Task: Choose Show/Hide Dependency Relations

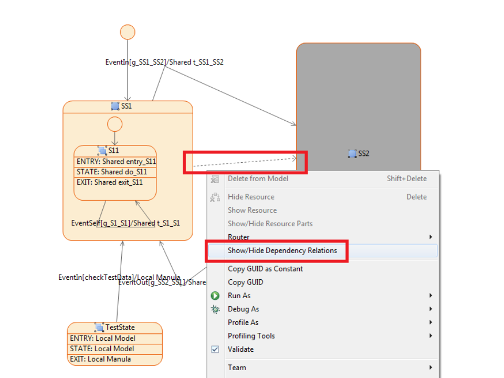Action: point(282,251)
